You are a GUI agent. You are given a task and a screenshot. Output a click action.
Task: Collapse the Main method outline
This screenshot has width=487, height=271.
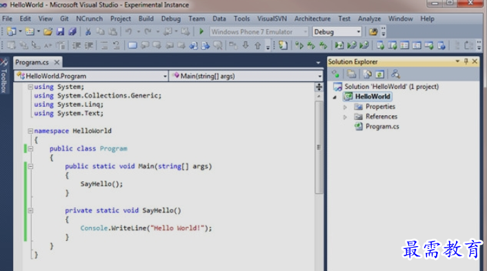[30, 166]
